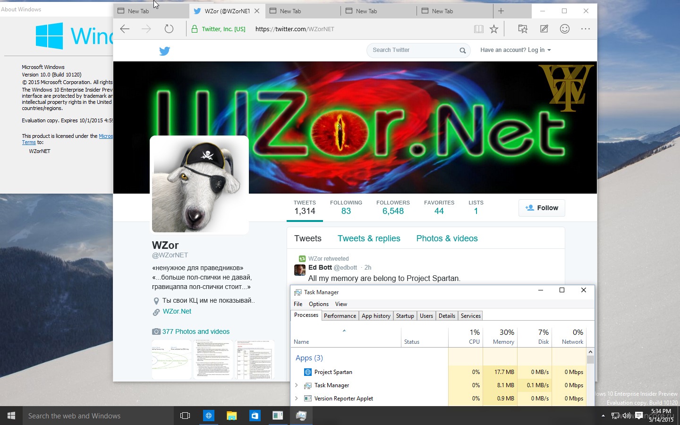The image size is (680, 425).
Task: Click the browser Back arrow
Action: 125,29
